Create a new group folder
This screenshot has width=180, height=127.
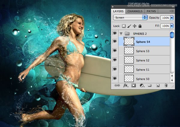coord(150,85)
